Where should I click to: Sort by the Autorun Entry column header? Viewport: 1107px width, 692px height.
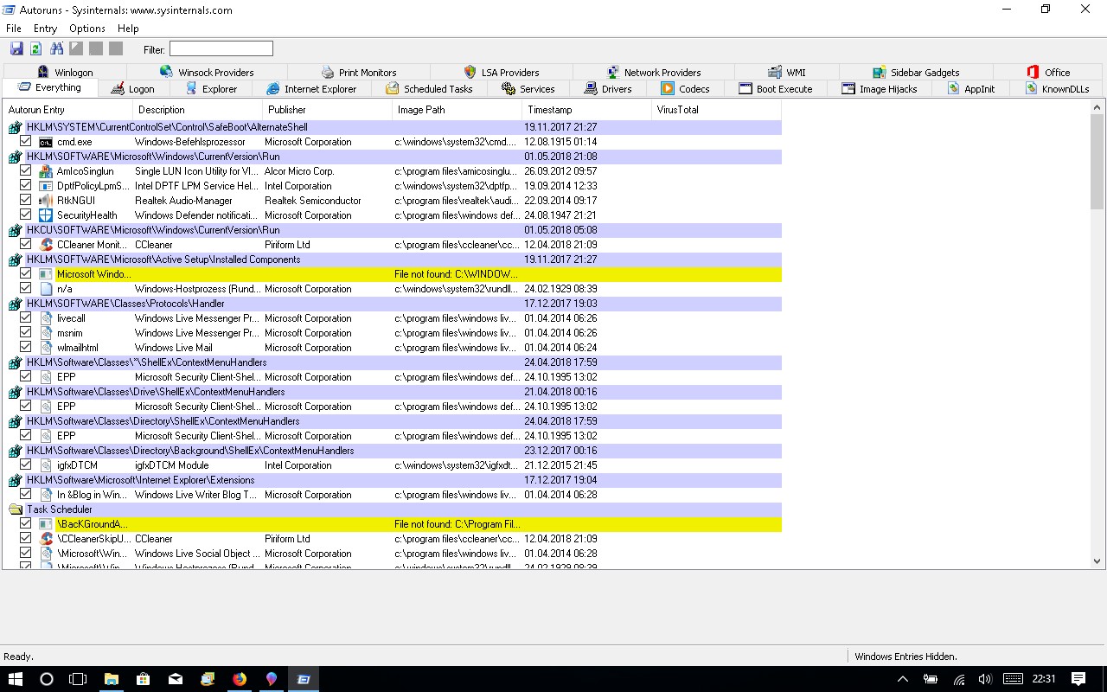pos(68,110)
